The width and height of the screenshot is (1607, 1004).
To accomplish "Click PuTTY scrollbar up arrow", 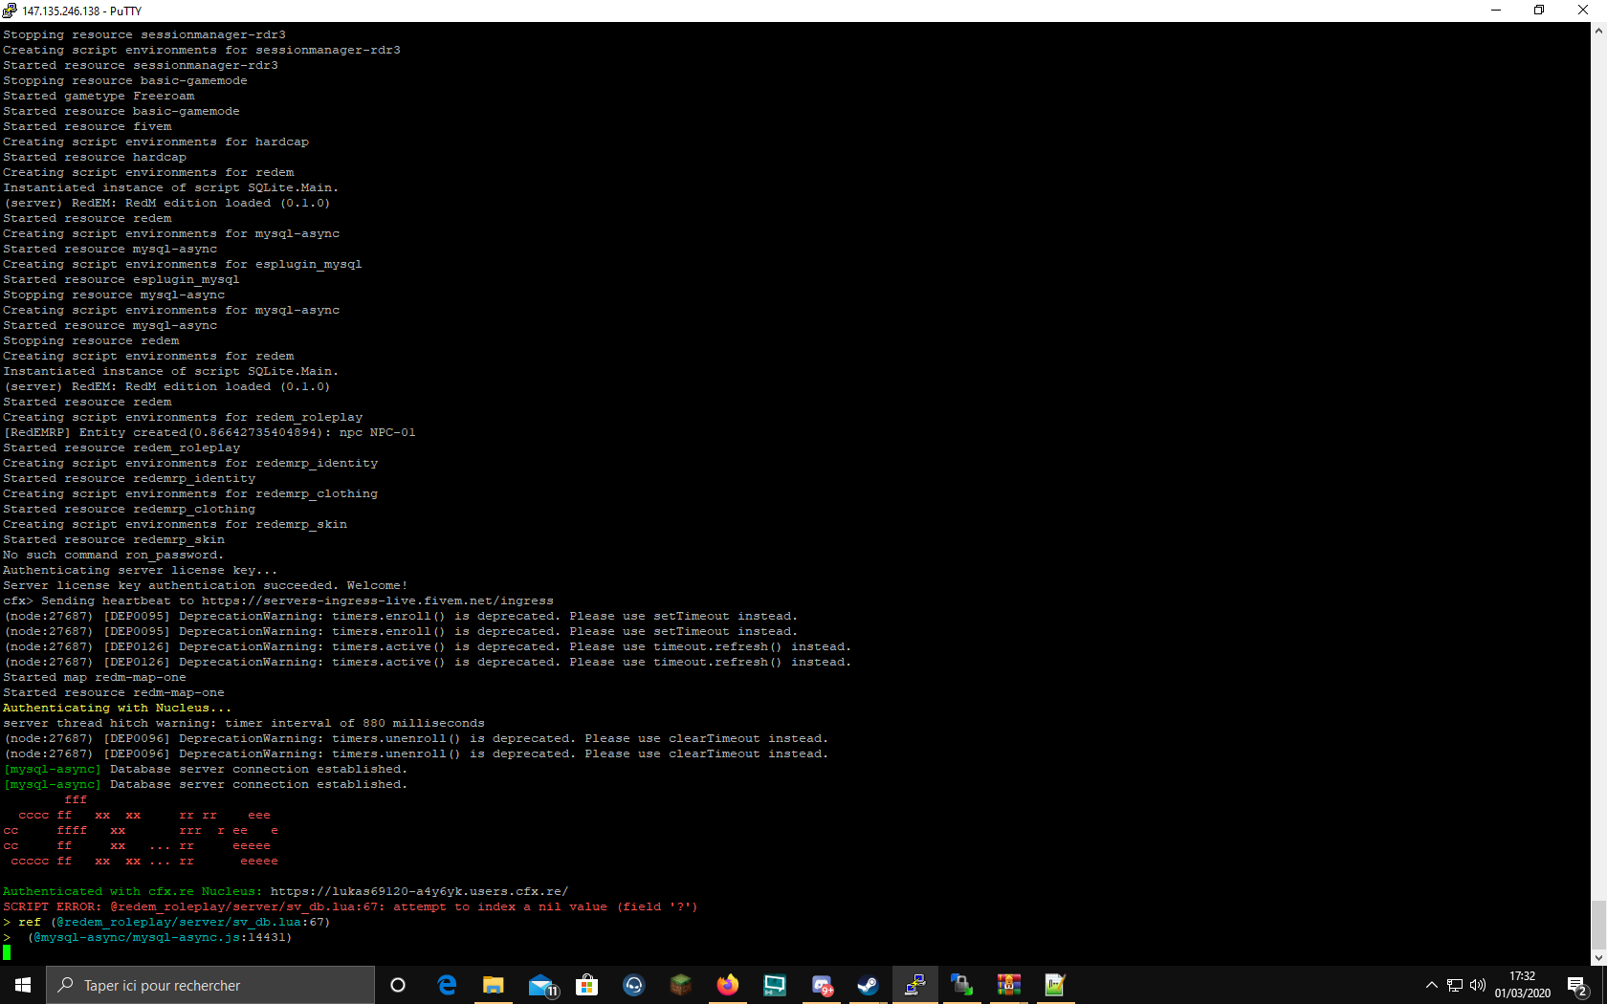I will coord(1598,31).
